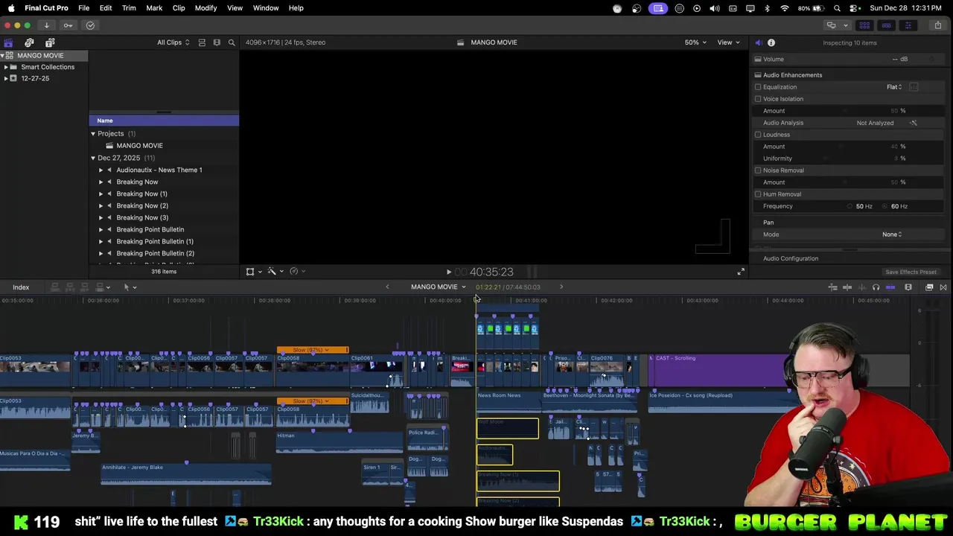Open Background Tasks checkmark icon
953x536 pixels.
pos(90,25)
